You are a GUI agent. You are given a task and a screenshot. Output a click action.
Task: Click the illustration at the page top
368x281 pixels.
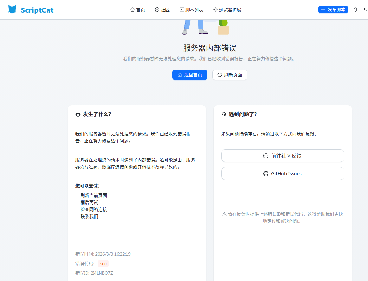206,27
